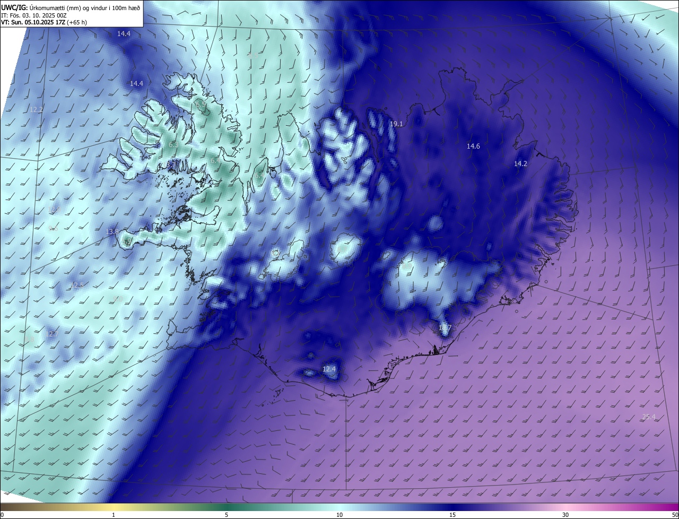Image resolution: width=679 pixels, height=519 pixels.
Task: Click the 1 tick on the color scale
Action: pos(114,515)
